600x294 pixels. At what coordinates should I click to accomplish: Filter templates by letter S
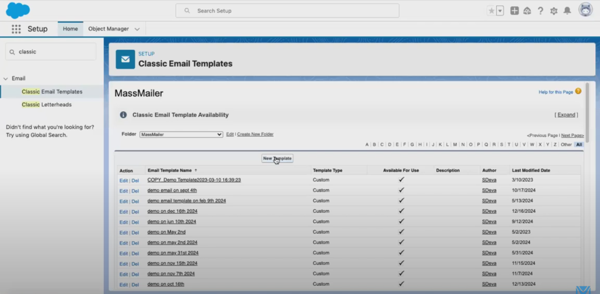point(502,145)
